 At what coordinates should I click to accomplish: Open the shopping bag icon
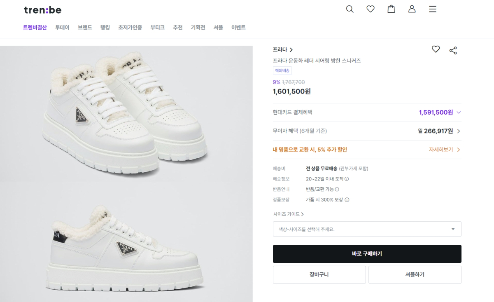[x=391, y=9]
